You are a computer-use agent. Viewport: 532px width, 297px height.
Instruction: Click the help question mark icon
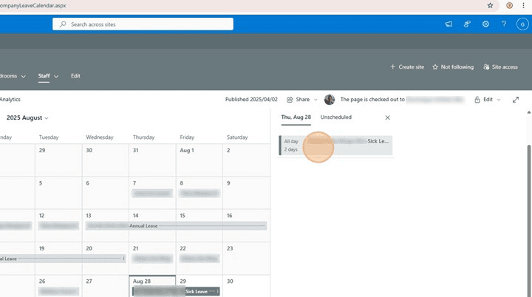[x=504, y=24]
